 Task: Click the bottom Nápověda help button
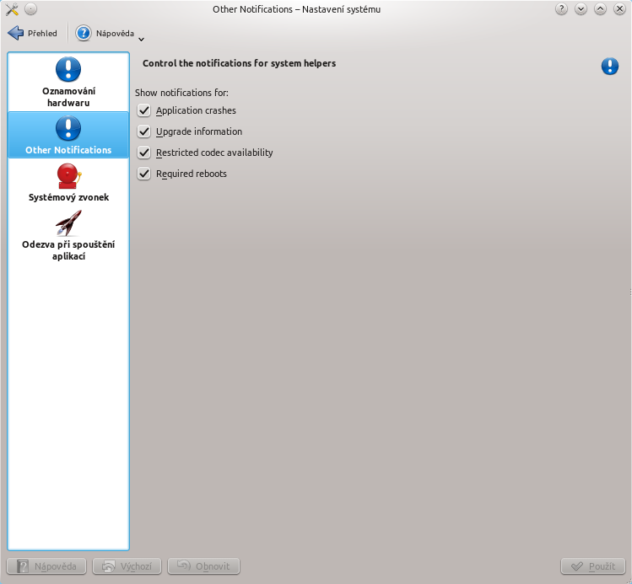tap(46, 566)
